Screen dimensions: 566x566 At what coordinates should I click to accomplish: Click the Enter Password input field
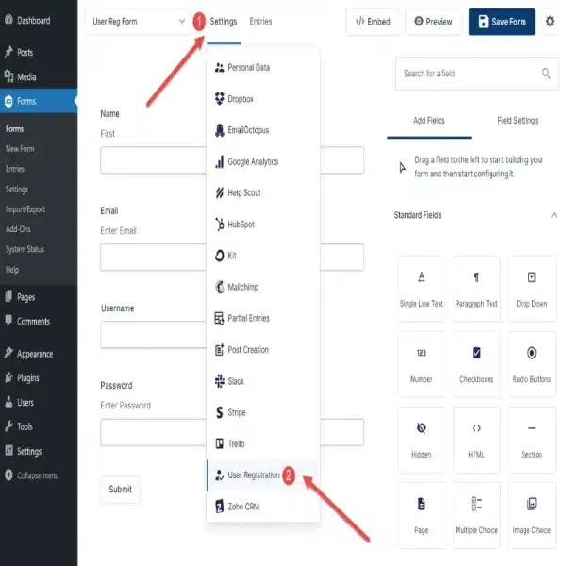pos(154,432)
